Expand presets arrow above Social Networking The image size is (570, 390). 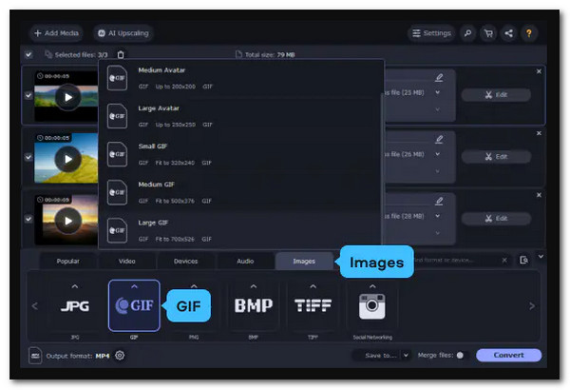[x=372, y=286]
